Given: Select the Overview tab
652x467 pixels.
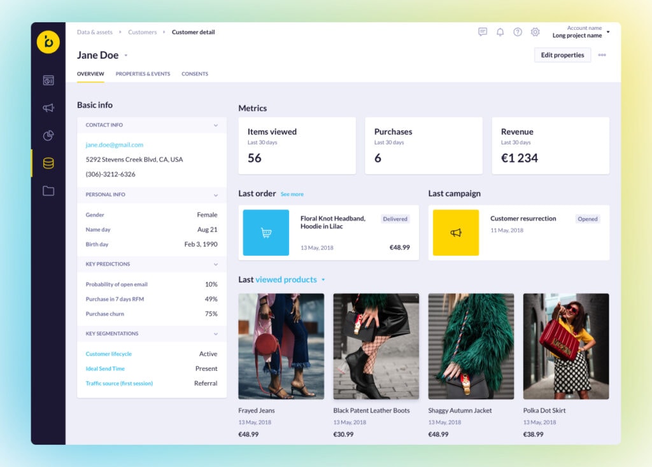Looking at the screenshot, I should 90,74.
